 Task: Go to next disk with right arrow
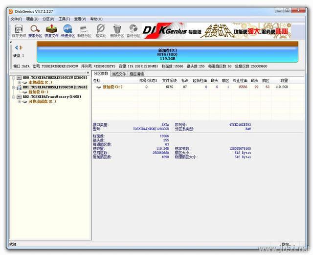[x=21, y=47]
